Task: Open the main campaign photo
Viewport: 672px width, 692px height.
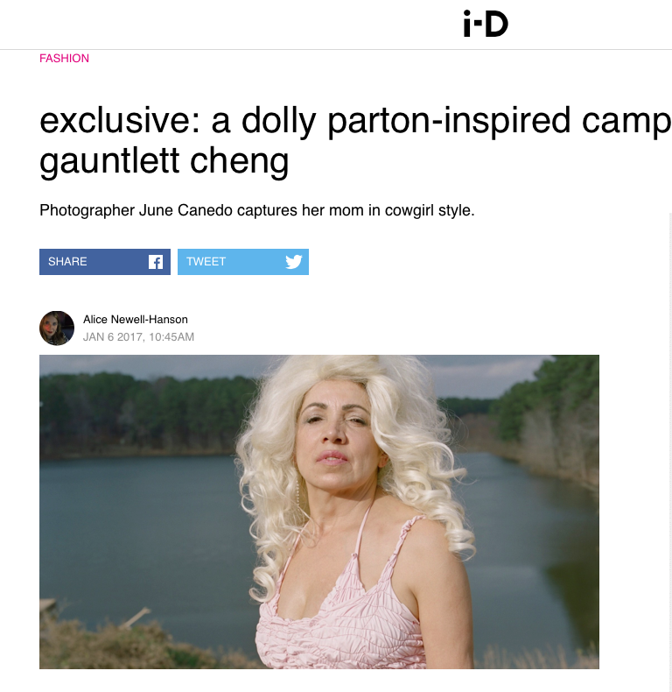Action: pos(319,512)
